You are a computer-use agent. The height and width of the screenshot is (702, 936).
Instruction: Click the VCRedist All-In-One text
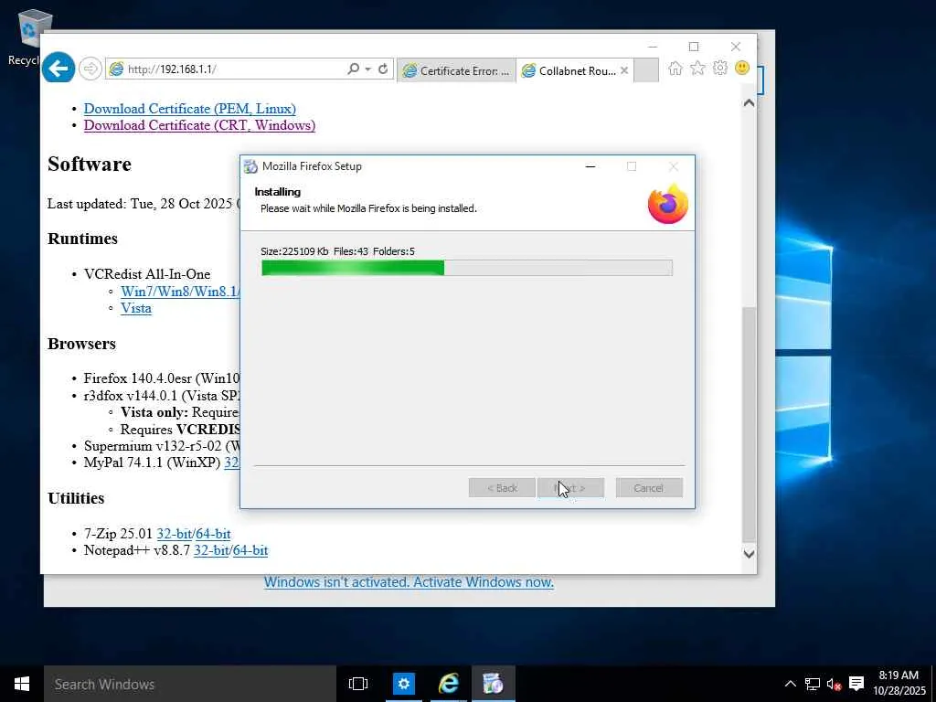coord(147,274)
